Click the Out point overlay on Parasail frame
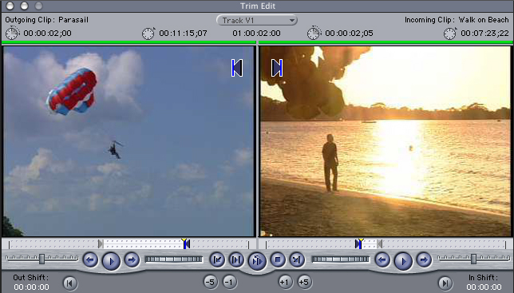514x293 pixels. click(237, 68)
